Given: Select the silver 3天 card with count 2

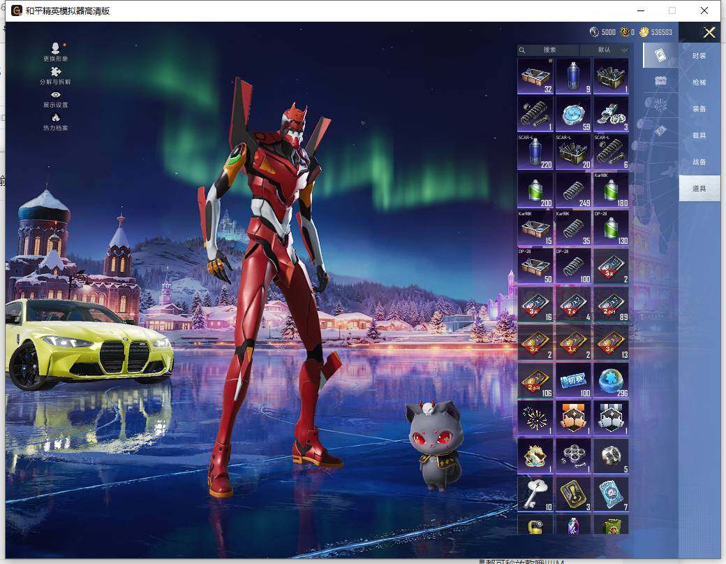Looking at the screenshot, I should click(612, 266).
